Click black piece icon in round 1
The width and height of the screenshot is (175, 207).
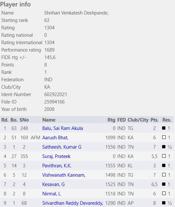click(x=164, y=128)
